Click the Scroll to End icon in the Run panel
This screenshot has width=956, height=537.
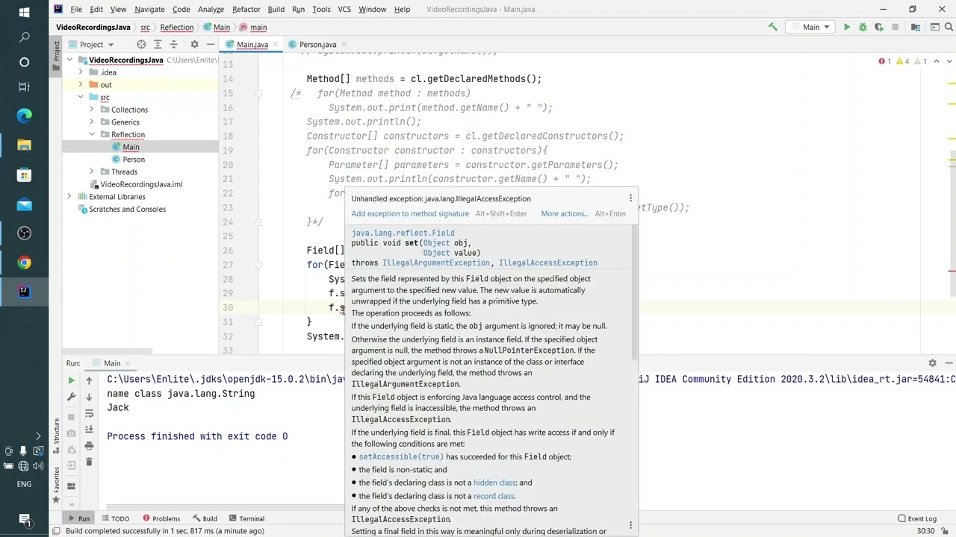(89, 430)
